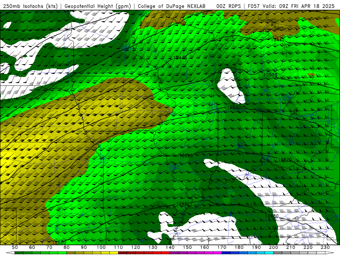Image resolution: width=340 pixels, height=255 pixels.
Task: Click the 190 value on the color scale
Action: pos(256,247)
